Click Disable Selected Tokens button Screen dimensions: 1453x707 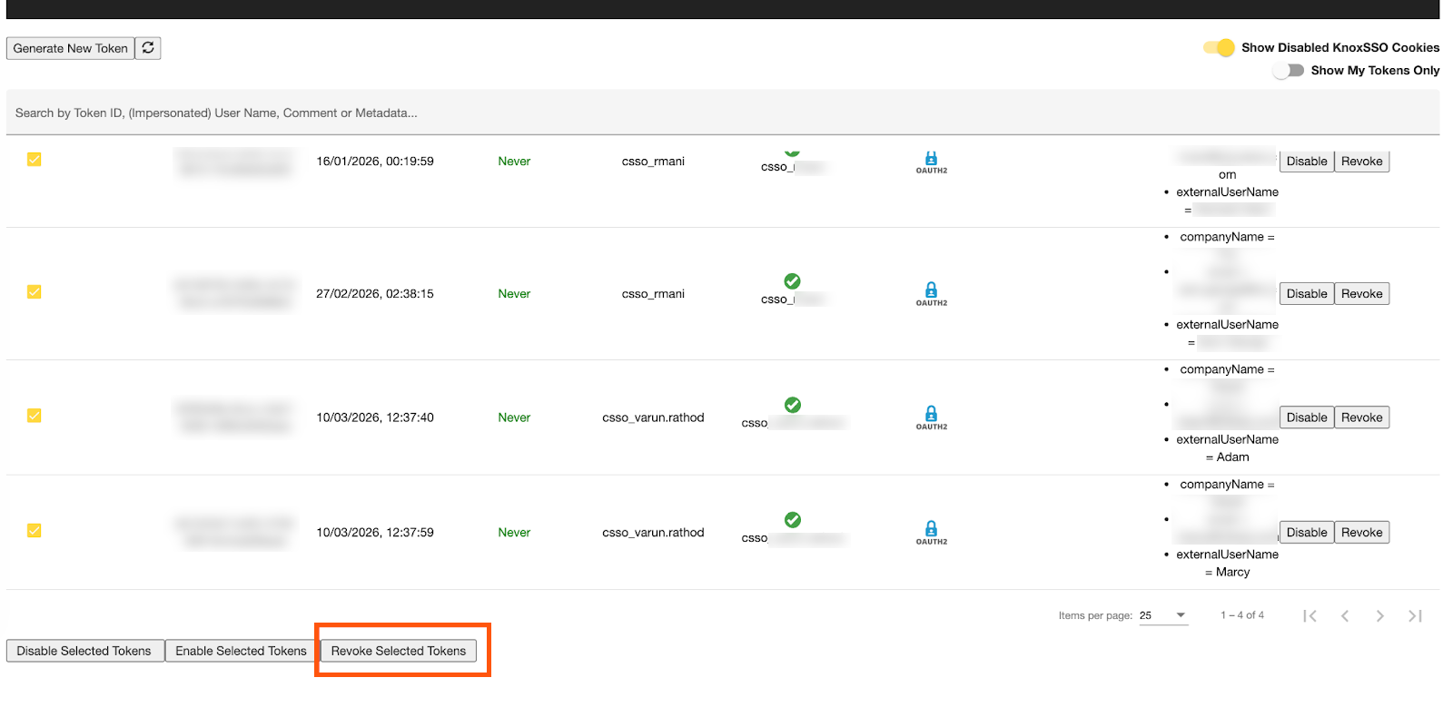84,651
